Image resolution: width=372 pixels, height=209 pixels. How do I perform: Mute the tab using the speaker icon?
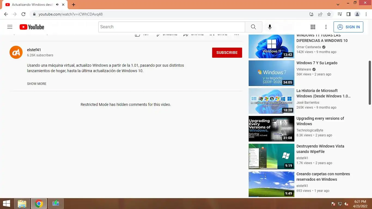point(57,5)
